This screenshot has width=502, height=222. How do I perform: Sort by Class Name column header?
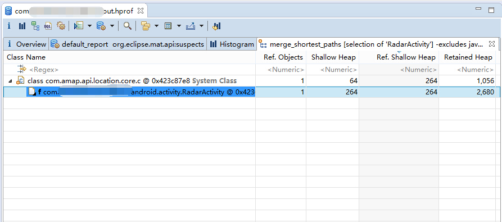point(129,57)
